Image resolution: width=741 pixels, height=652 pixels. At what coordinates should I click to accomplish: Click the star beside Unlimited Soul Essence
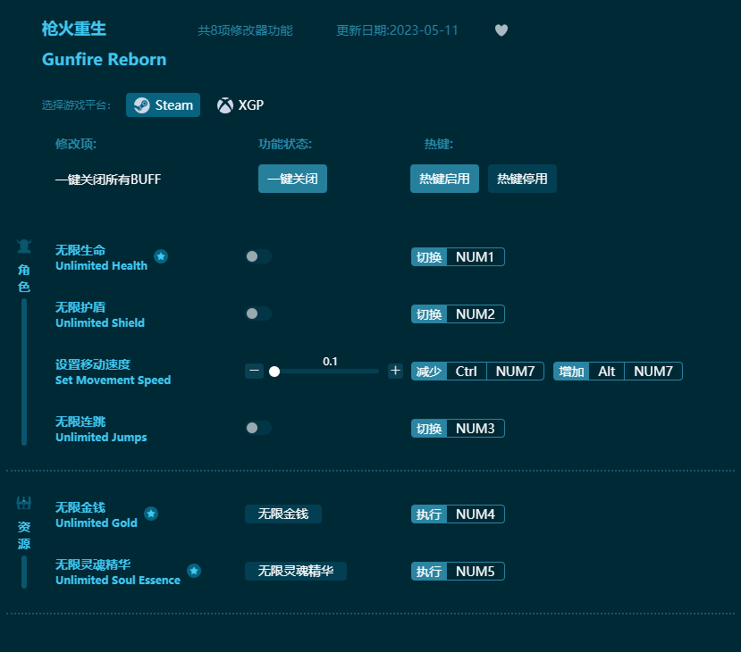tap(194, 571)
